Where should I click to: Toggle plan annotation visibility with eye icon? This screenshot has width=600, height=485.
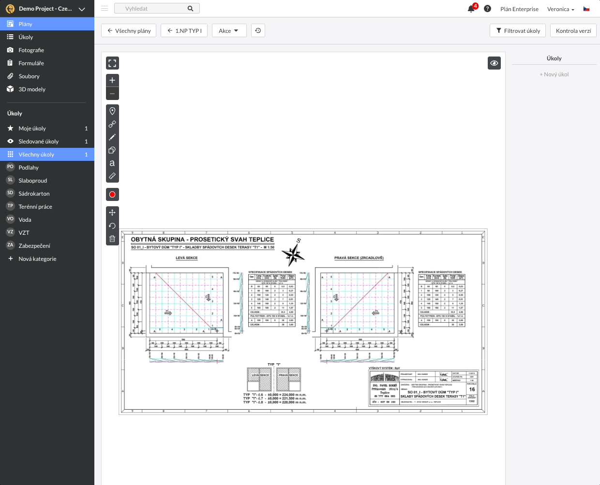tap(494, 63)
